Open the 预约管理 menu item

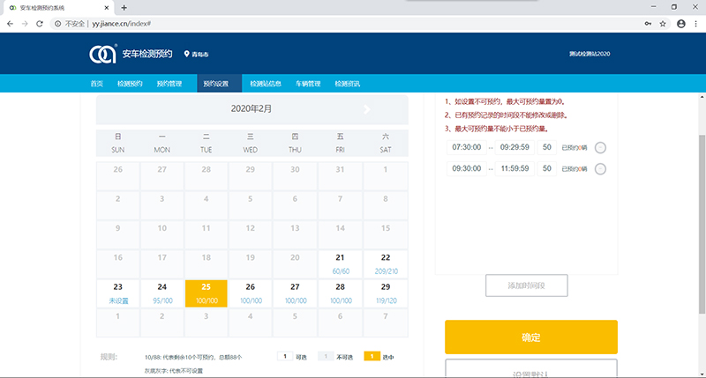tap(169, 84)
